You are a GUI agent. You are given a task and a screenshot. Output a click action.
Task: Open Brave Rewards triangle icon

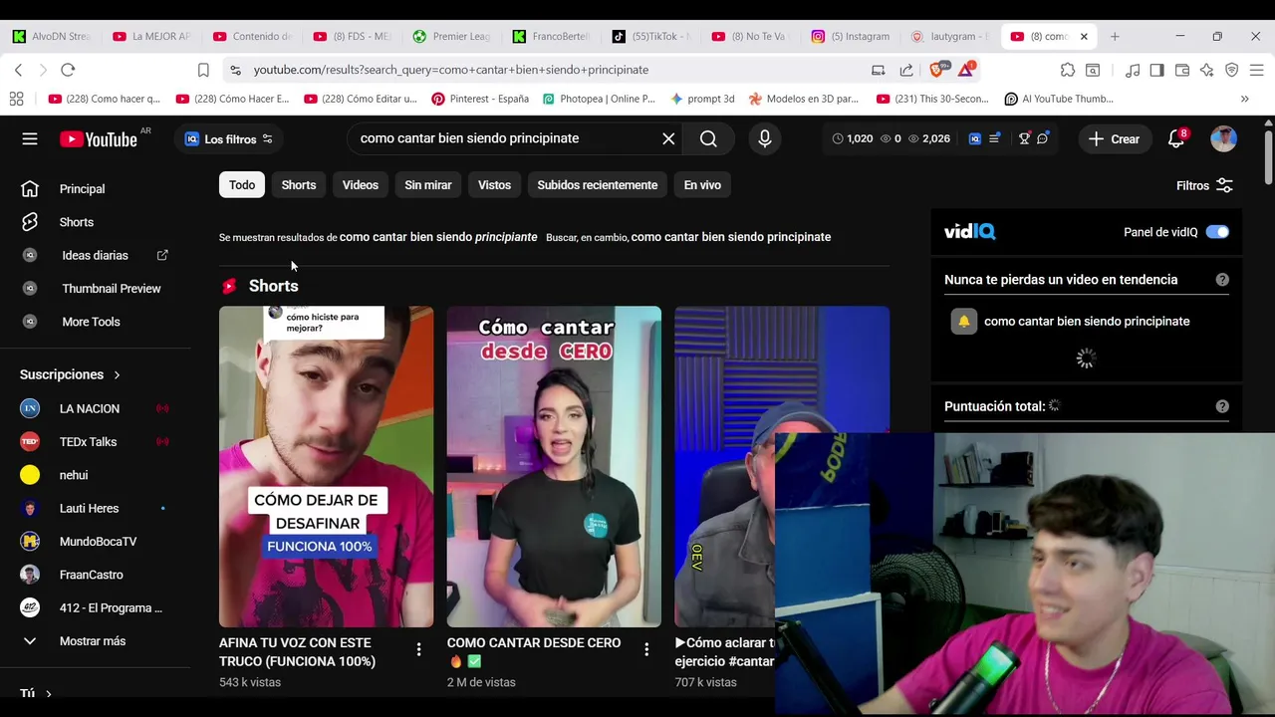tap(965, 70)
